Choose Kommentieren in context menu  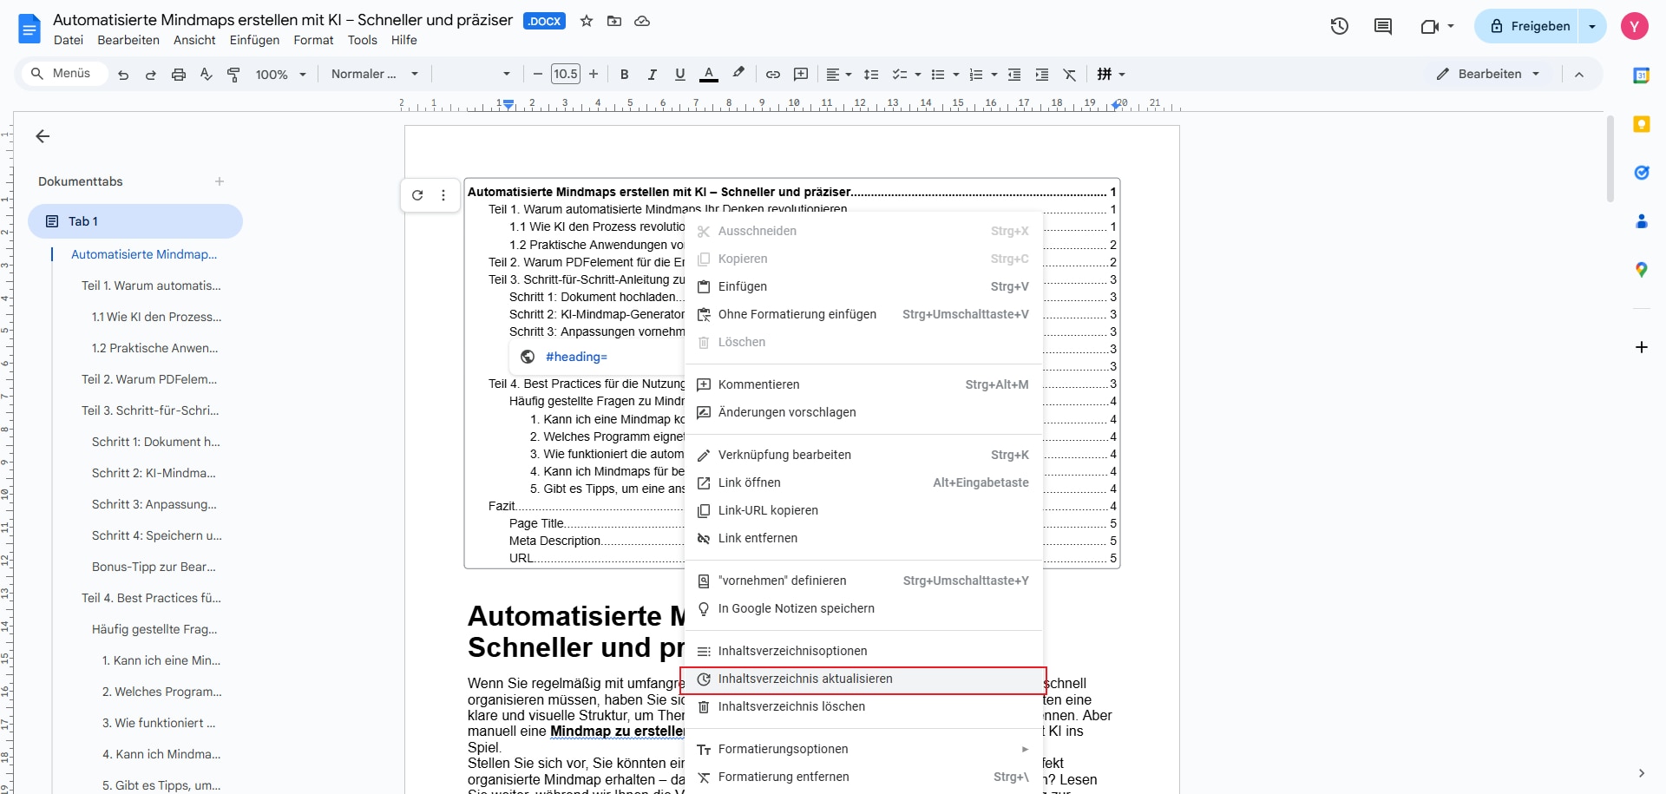(x=863, y=384)
